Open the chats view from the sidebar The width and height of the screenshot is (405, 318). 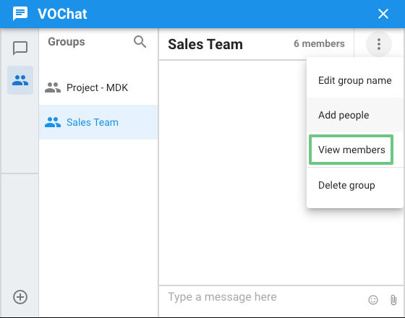coord(20,48)
